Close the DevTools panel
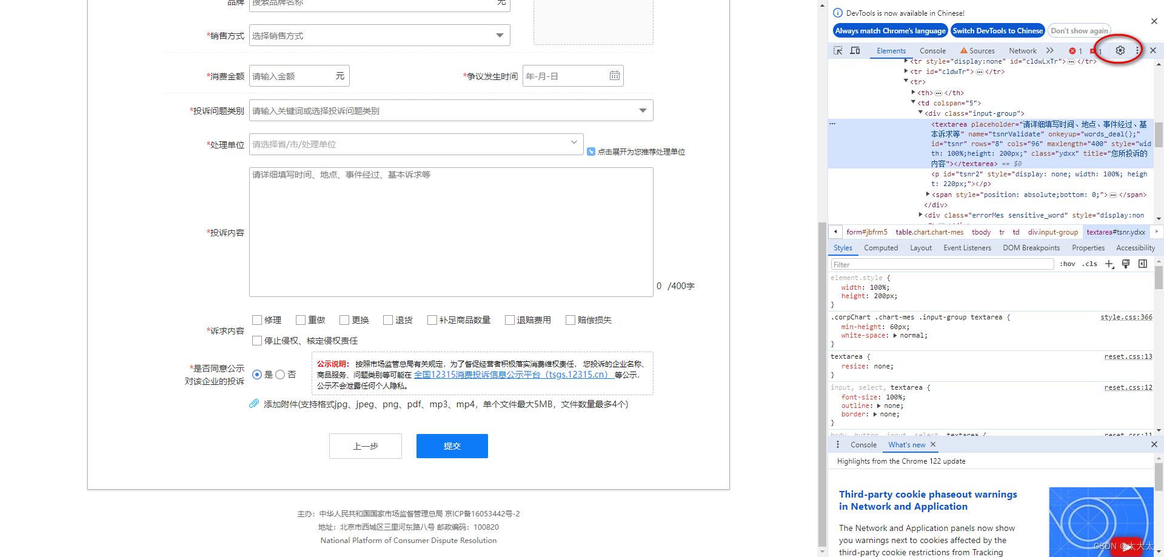The height and width of the screenshot is (557, 1164). coord(1153,51)
